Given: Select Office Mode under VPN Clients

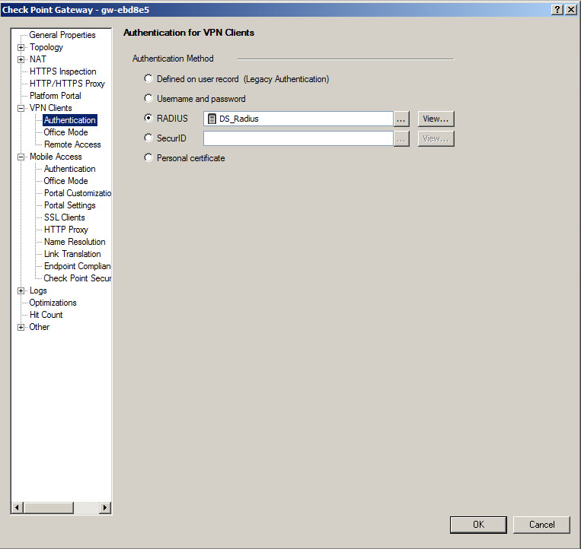Looking at the screenshot, I should (x=65, y=132).
